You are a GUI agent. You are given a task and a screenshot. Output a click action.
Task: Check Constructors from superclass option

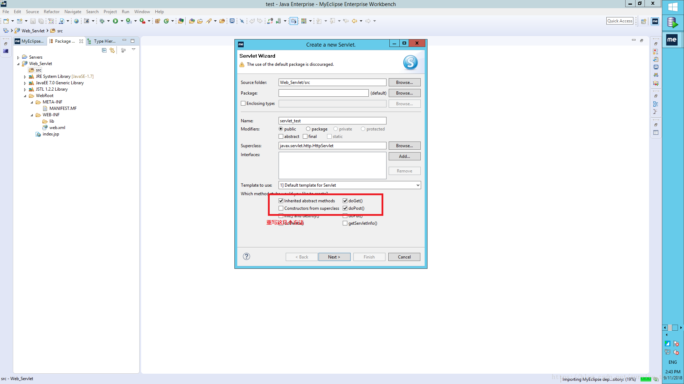pos(281,208)
